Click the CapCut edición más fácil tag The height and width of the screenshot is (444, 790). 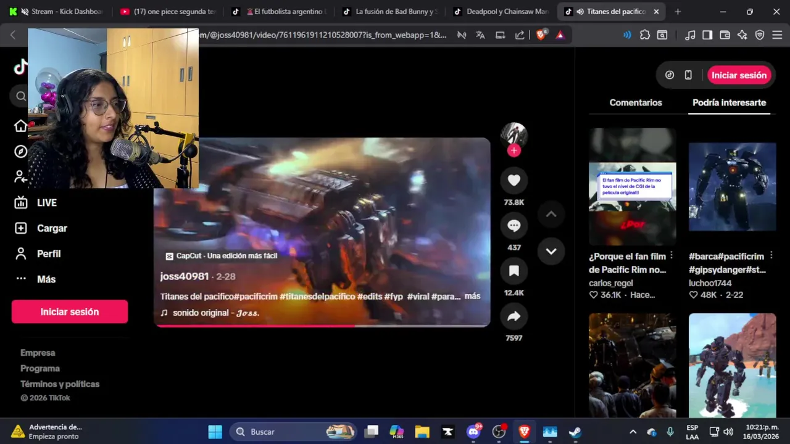click(222, 256)
